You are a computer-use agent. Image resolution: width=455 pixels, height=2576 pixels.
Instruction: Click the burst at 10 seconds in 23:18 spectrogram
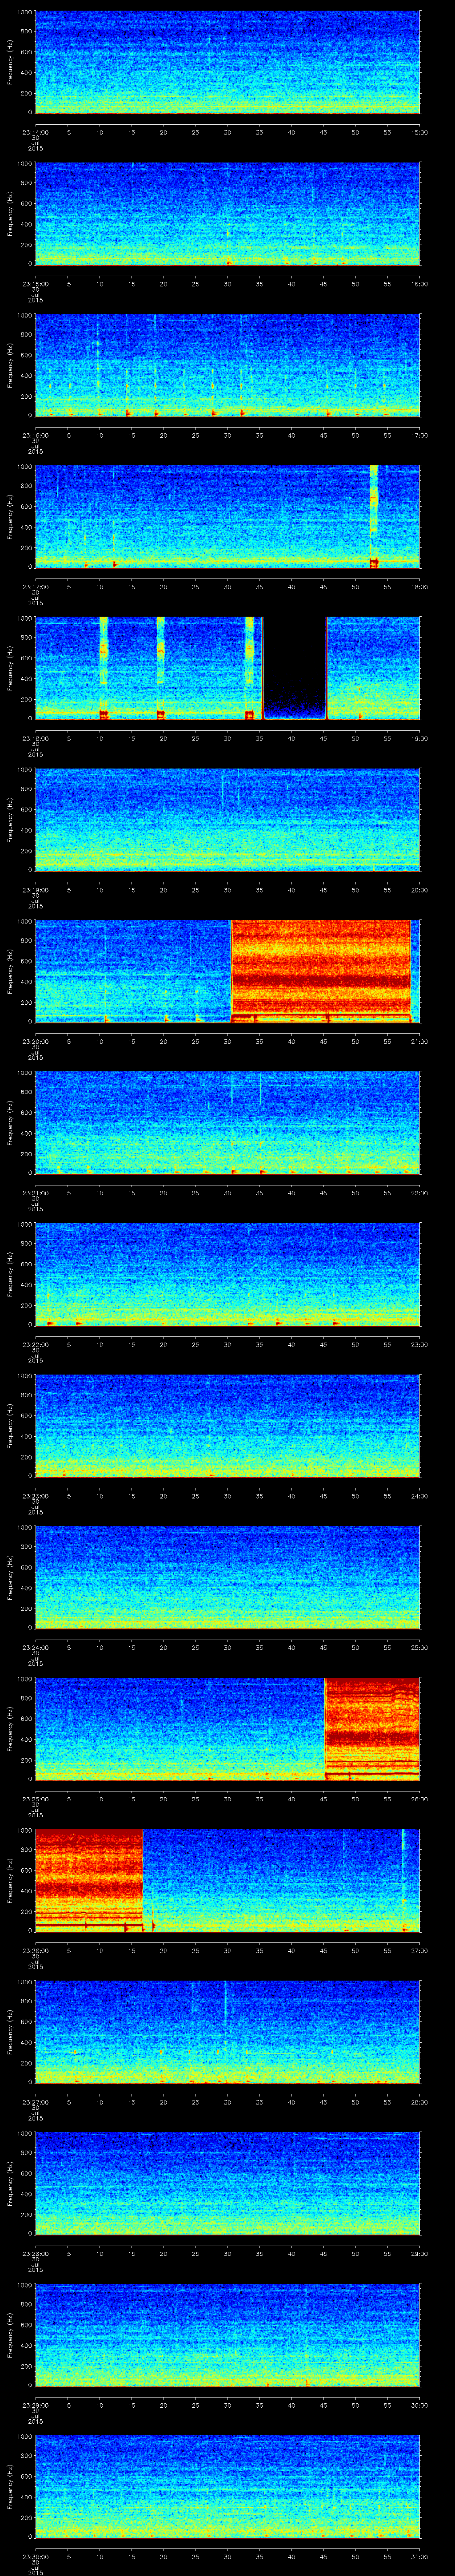(x=103, y=667)
